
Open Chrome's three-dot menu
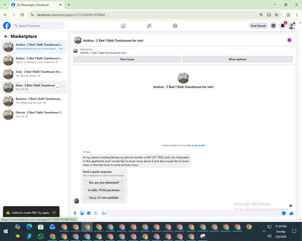[x=297, y=15]
